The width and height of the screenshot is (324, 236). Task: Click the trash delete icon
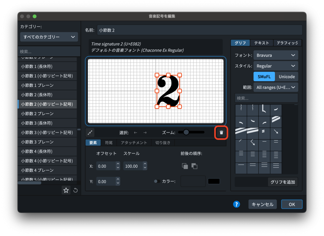pos(221,133)
